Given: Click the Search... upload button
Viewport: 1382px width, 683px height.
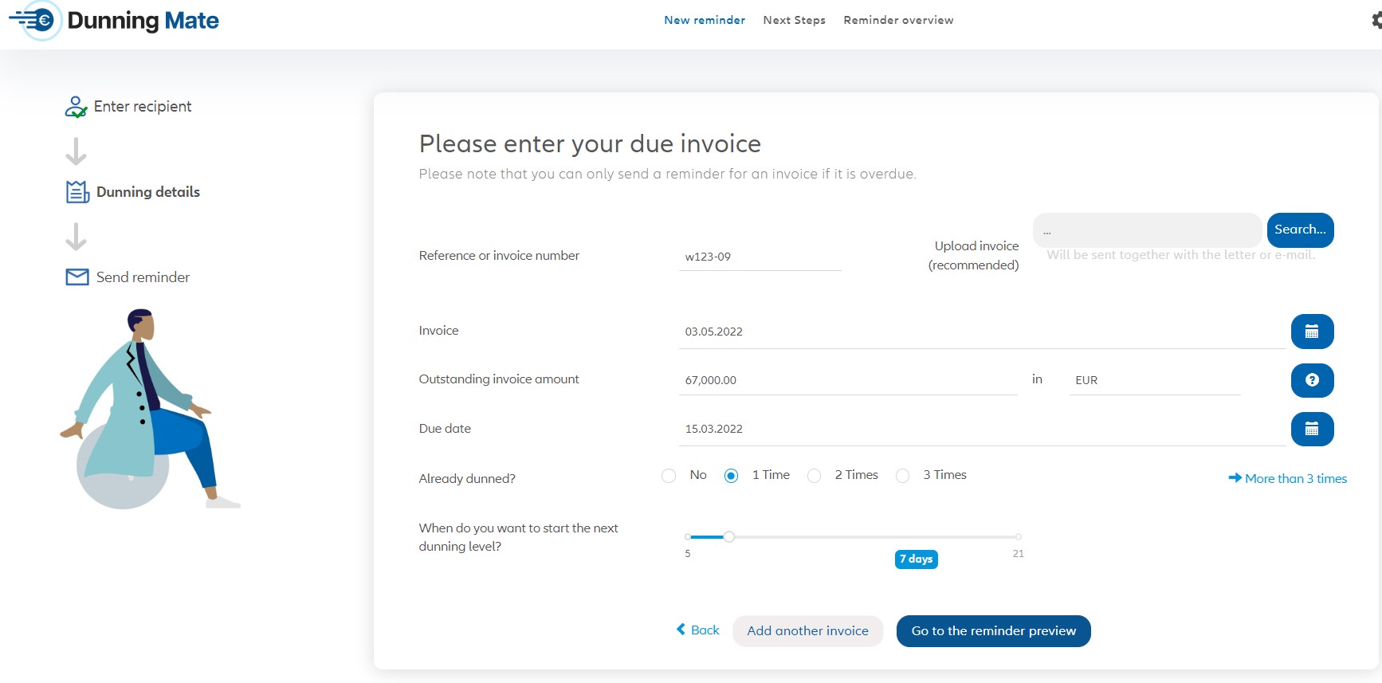Looking at the screenshot, I should pyautogui.click(x=1300, y=230).
